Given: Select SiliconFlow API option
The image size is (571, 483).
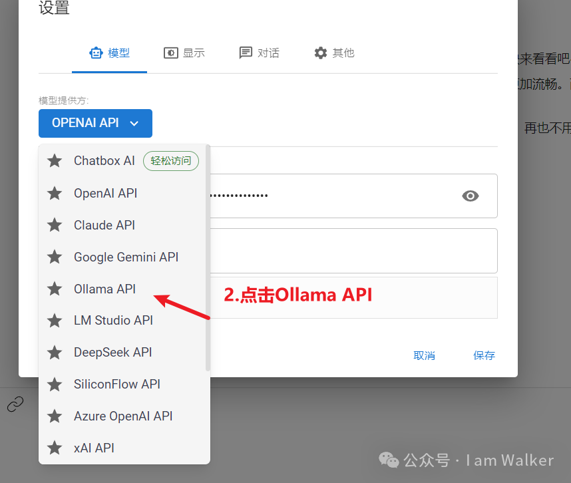Looking at the screenshot, I should [x=124, y=385].
